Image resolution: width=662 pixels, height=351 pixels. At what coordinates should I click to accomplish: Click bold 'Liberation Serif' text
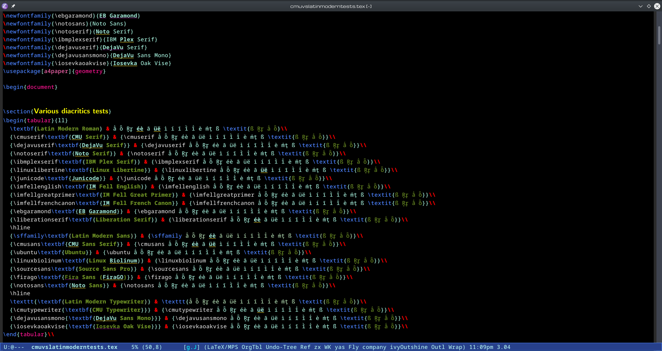coord(123,219)
